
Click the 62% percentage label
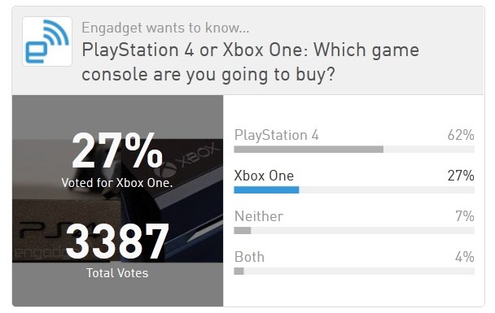(461, 135)
